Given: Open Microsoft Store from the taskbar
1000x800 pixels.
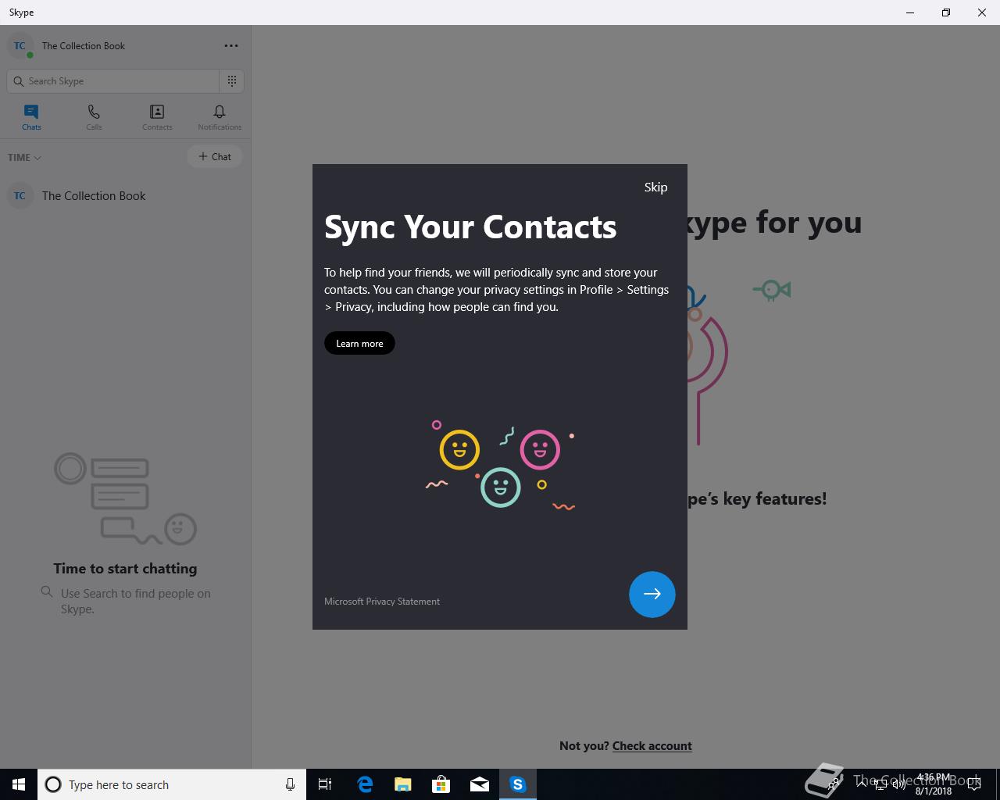Looking at the screenshot, I should pos(441,784).
